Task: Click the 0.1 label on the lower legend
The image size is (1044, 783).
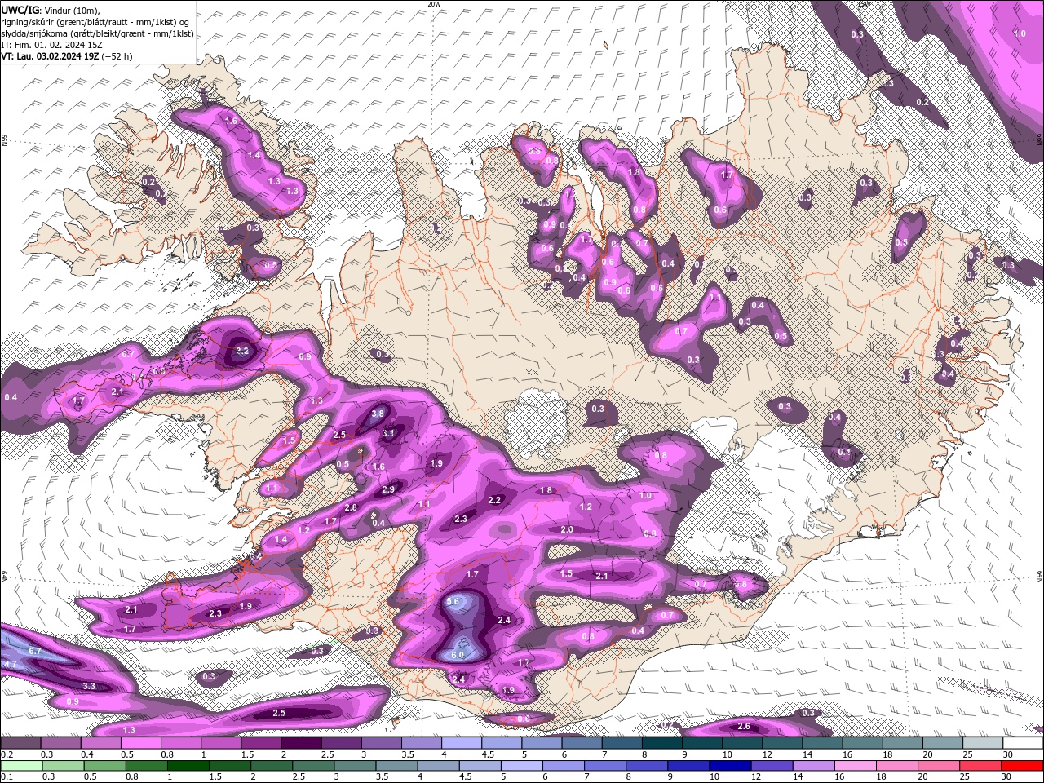Action: point(7,776)
